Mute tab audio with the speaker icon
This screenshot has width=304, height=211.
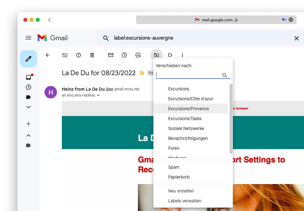(x=284, y=19)
